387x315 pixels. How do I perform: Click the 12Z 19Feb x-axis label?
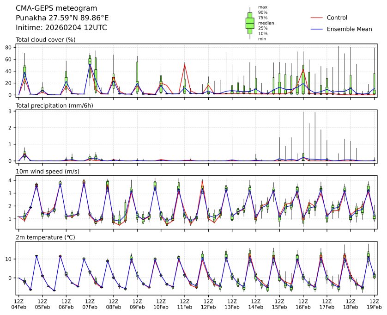click(374, 303)
